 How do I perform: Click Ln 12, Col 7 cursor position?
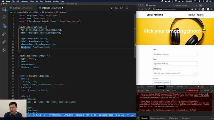coord(68,115)
